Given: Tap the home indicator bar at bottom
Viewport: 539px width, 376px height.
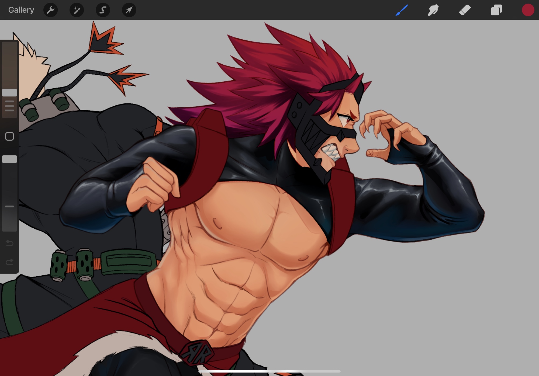Looking at the screenshot, I should [x=269, y=371].
